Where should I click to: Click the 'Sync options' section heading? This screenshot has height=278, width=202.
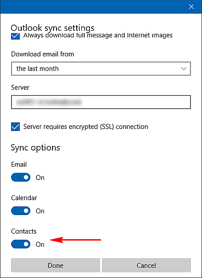35,148
